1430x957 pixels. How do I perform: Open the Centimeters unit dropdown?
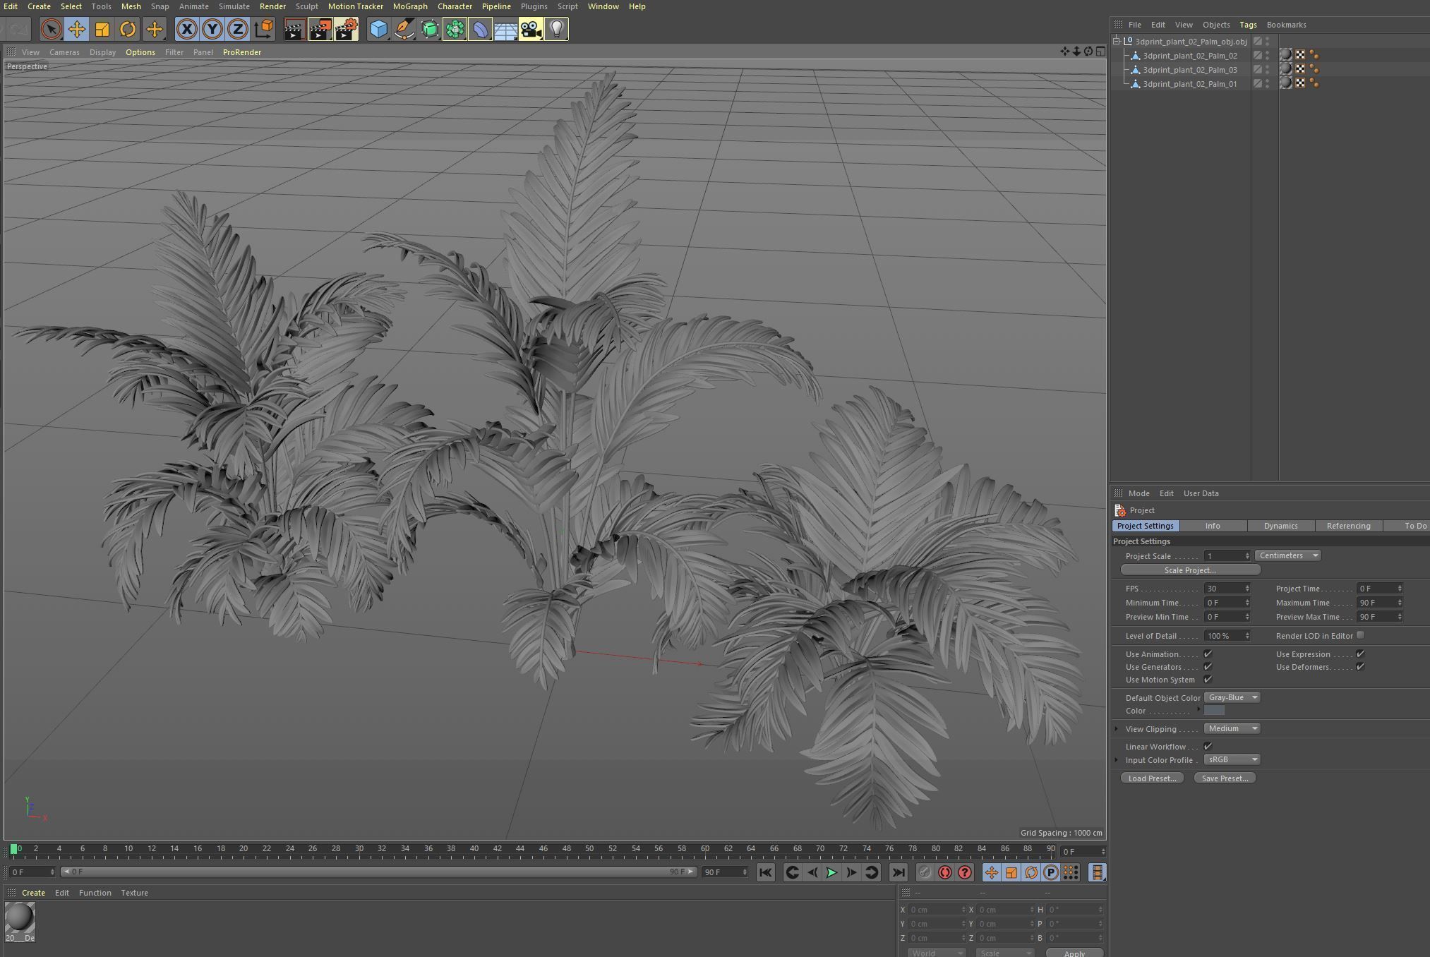tap(1288, 555)
